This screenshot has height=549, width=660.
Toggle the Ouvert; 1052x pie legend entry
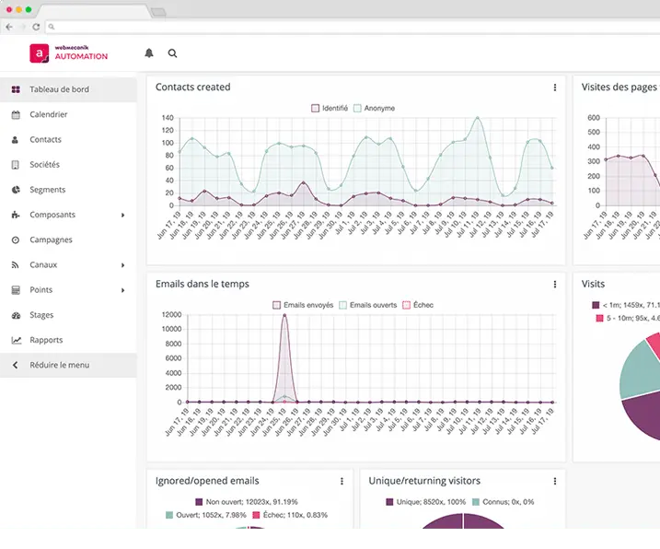point(206,515)
